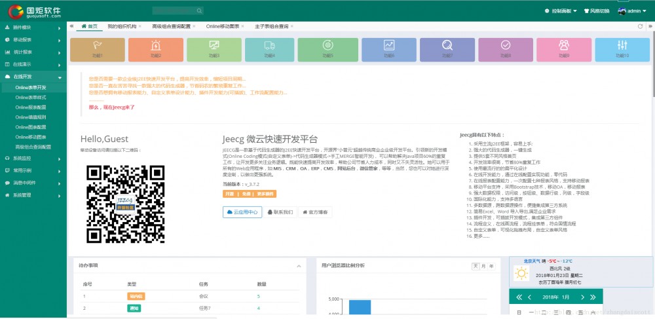Click the left tab-scroll double arrow
This screenshot has height=319, width=655.
[71, 26]
